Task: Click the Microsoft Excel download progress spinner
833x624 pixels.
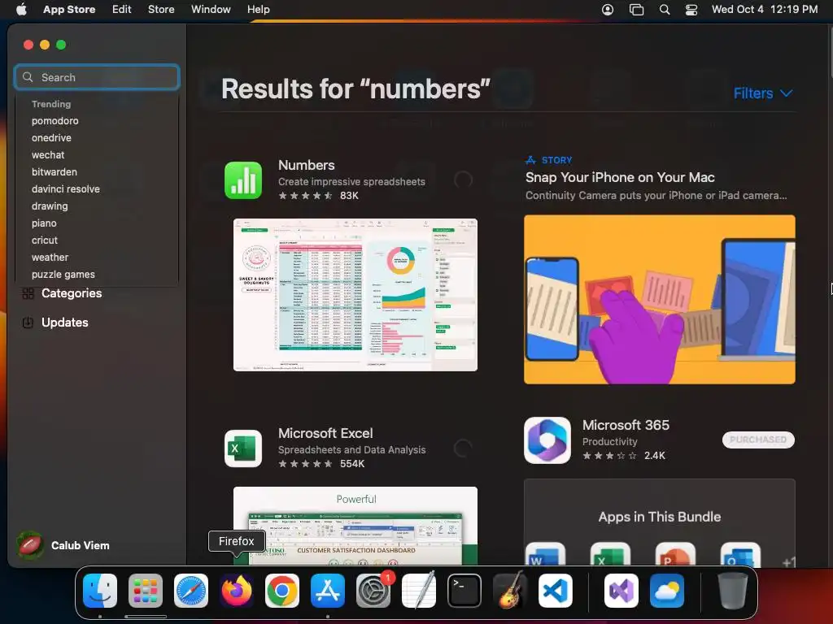Action: click(463, 448)
